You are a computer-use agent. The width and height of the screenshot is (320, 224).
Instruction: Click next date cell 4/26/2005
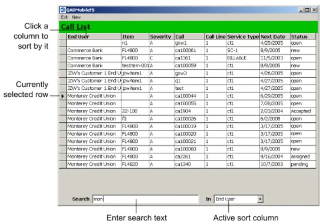275,73
